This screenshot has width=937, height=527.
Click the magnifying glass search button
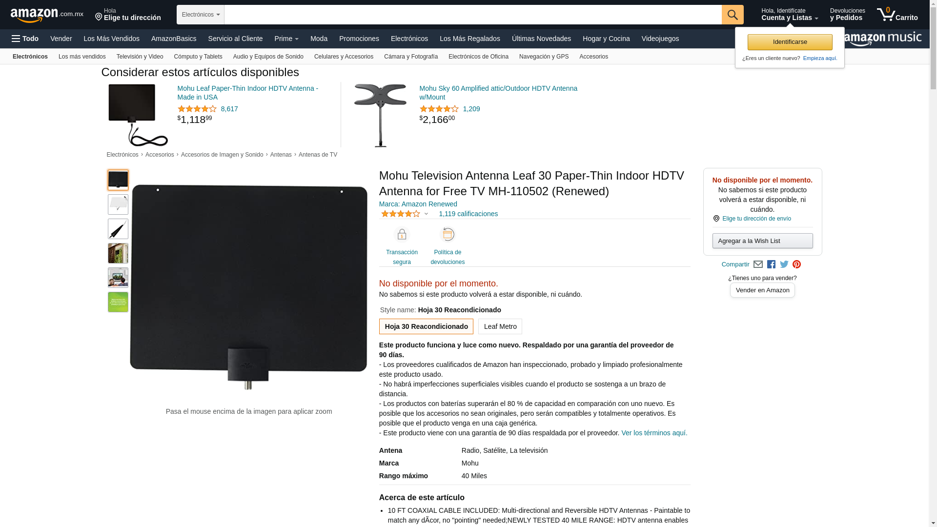[x=733, y=15]
